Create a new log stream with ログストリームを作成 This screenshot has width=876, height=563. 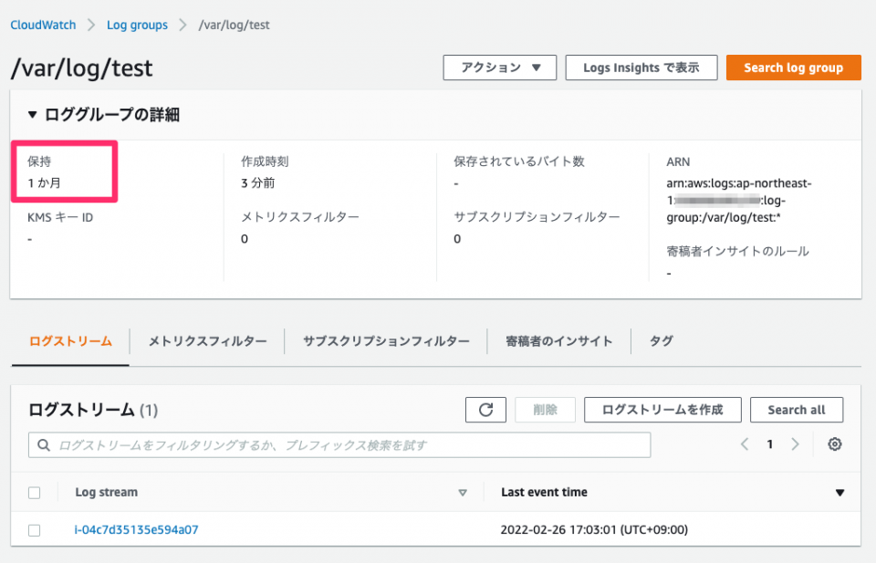click(662, 410)
